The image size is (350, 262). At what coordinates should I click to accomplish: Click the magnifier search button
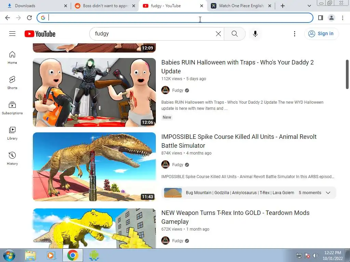tap(234, 34)
